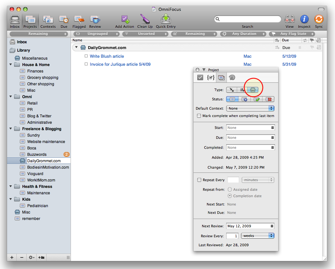
Task: Open the Completed date calendar picker
Action: (272, 147)
